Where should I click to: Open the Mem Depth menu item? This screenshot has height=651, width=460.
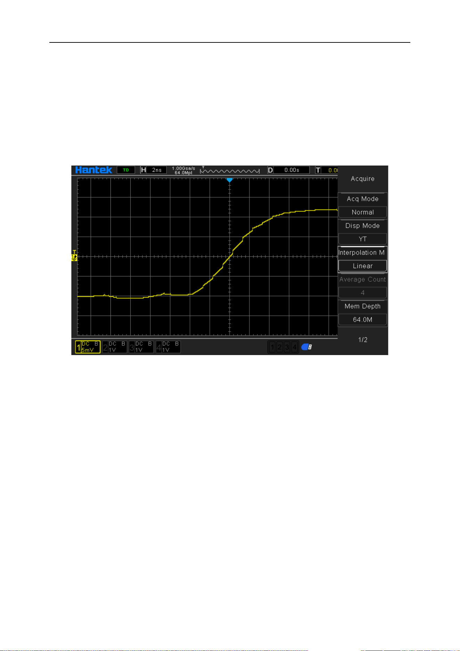click(362, 306)
